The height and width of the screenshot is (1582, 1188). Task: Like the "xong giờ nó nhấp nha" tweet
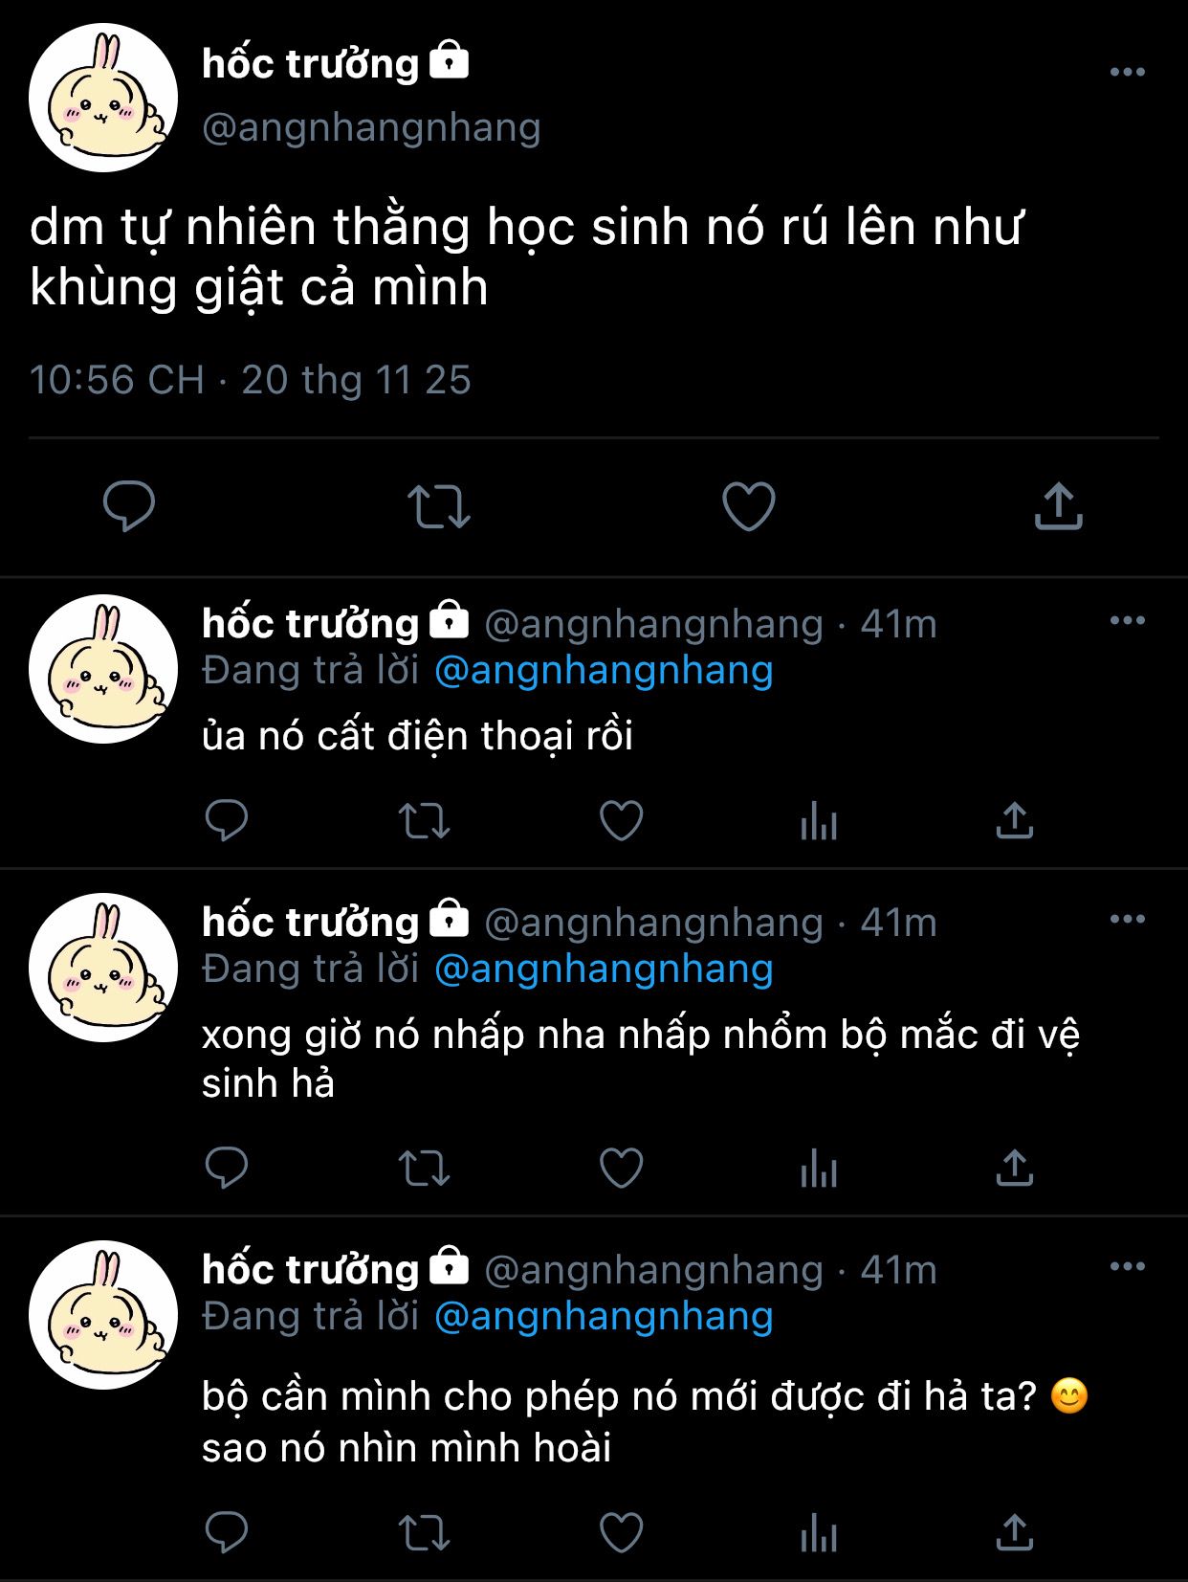point(621,1168)
